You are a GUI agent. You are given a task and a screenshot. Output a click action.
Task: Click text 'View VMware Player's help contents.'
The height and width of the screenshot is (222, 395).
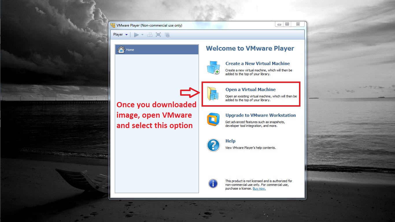point(251,148)
